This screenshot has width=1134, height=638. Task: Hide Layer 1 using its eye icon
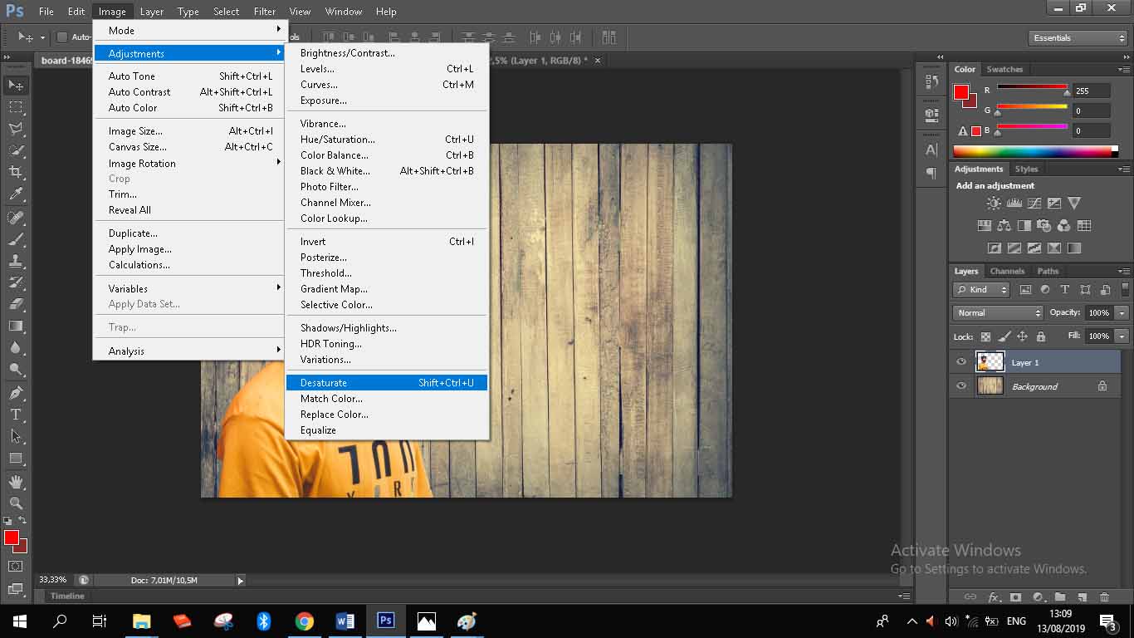pyautogui.click(x=961, y=362)
